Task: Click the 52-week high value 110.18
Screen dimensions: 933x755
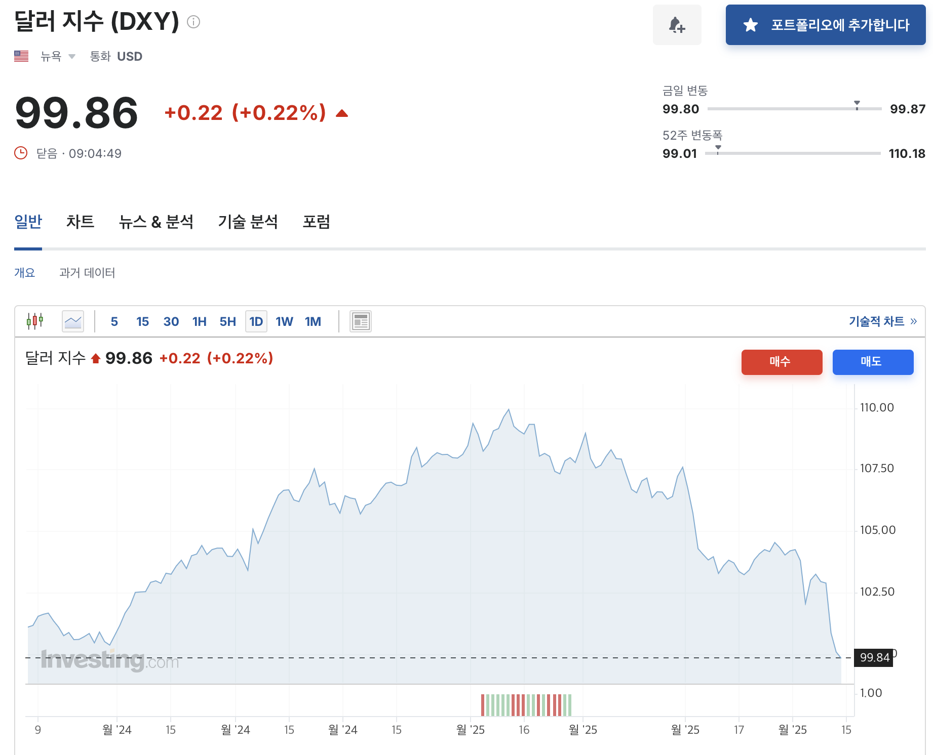Action: 907,153
